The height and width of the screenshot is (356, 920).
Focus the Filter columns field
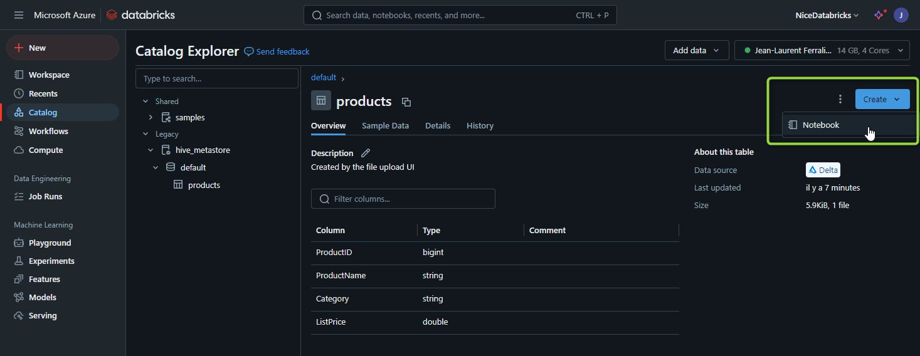[403, 199]
